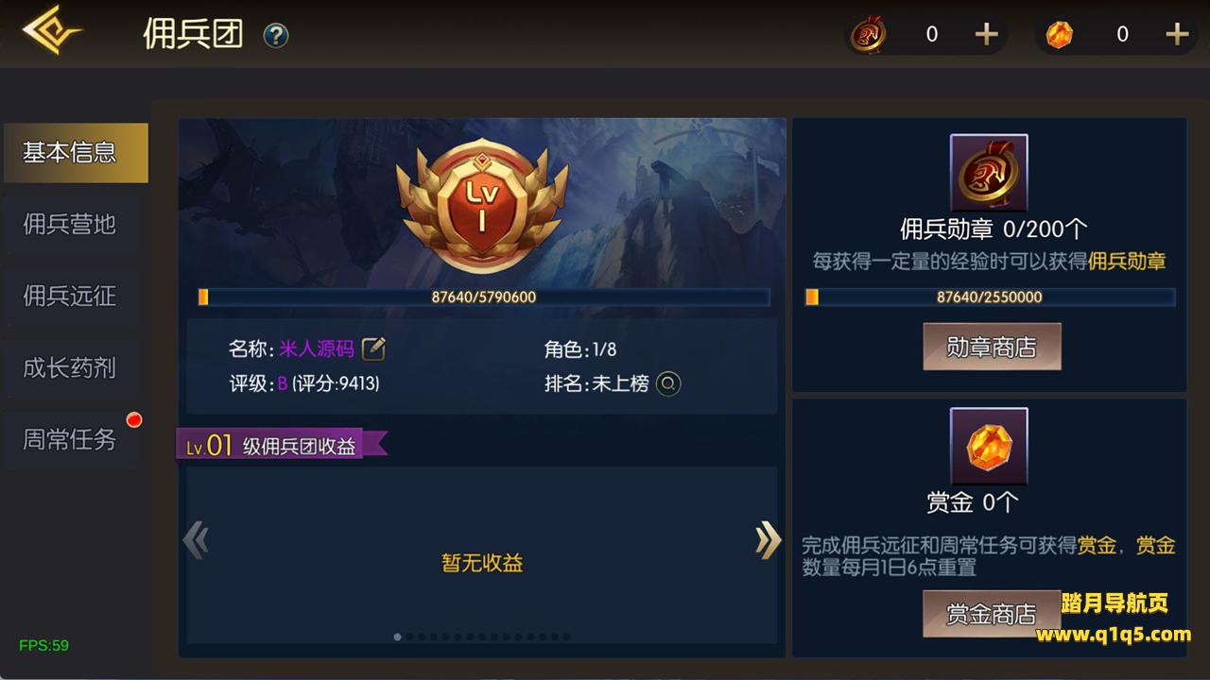
Task: Show next level rewards with right chevron
Action: pyautogui.click(x=768, y=540)
